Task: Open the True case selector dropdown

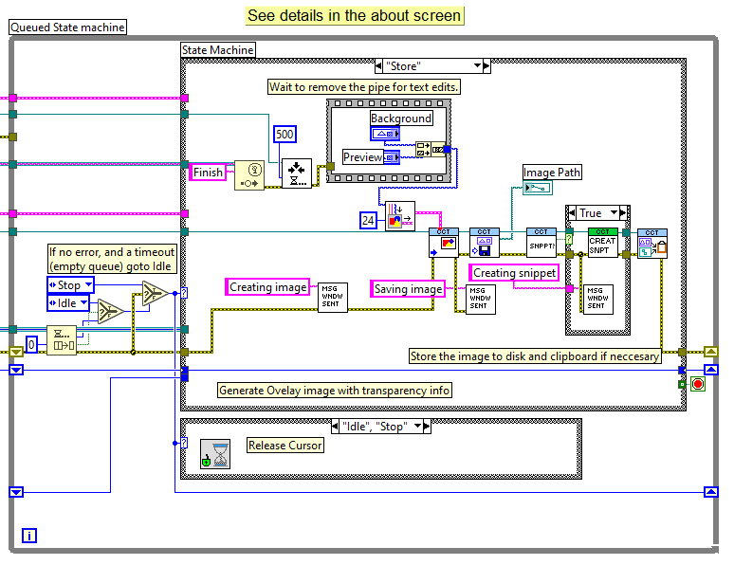Action: (615, 213)
